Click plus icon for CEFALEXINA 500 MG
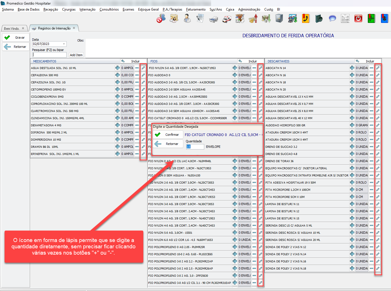This screenshot has width=391, height=291. (x=117, y=75)
